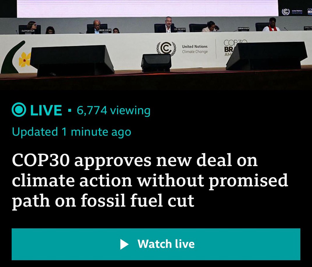Image resolution: width=312 pixels, height=267 pixels.
Task: Click the Secretary of the COP nameplate
Action: (x=244, y=29)
